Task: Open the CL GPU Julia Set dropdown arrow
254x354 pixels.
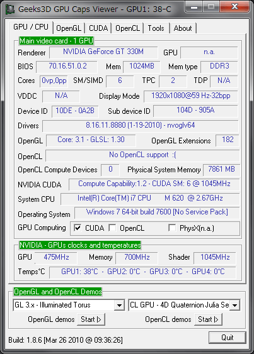Action: pos(234,306)
